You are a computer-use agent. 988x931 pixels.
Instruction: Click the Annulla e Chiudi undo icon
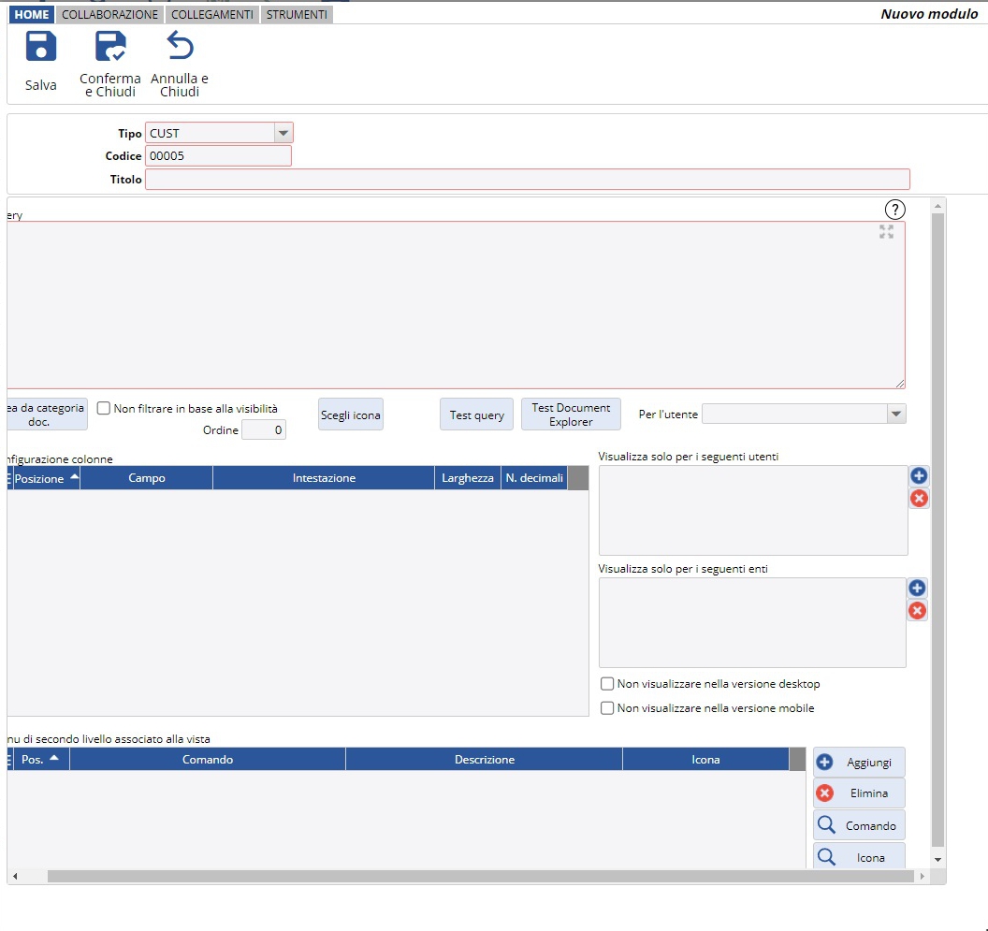[179, 47]
